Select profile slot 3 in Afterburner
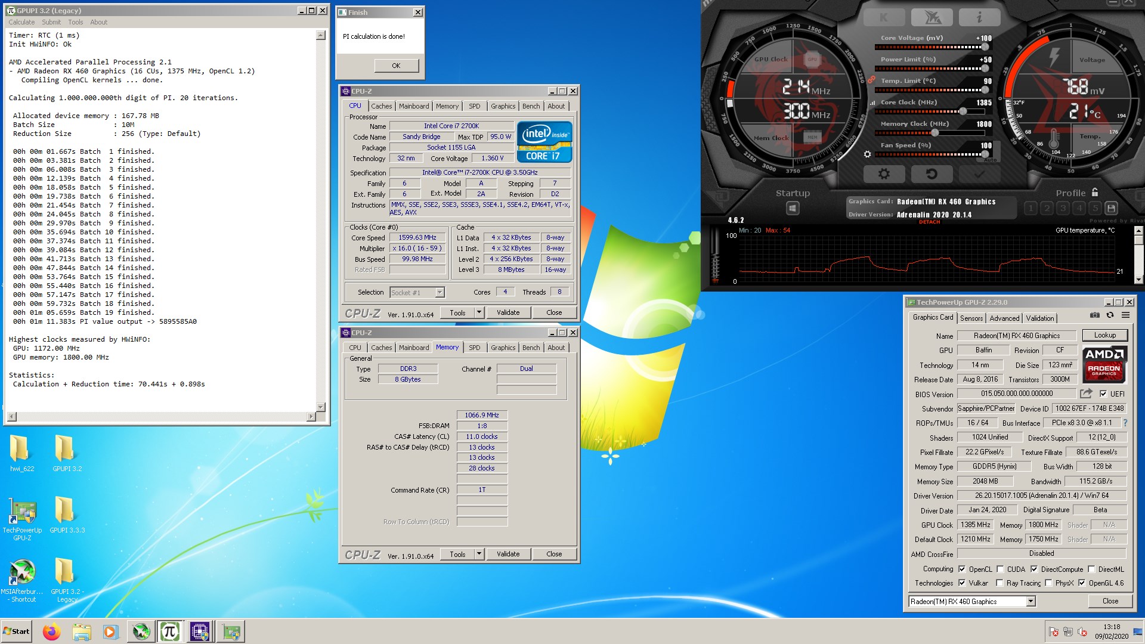Screen dimensions: 1145x644 click(1063, 208)
